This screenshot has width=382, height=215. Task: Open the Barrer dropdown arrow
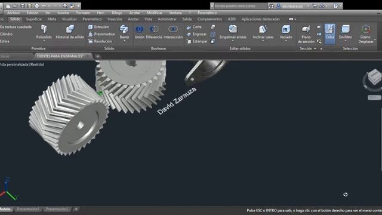point(124,41)
